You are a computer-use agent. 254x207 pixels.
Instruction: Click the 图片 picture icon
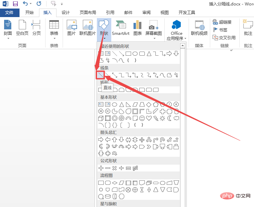click(x=72, y=28)
